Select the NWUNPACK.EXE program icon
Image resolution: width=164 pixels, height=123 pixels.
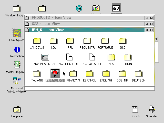[x=45, y=57]
